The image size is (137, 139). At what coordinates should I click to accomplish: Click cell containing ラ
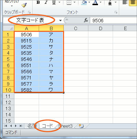(51, 84)
